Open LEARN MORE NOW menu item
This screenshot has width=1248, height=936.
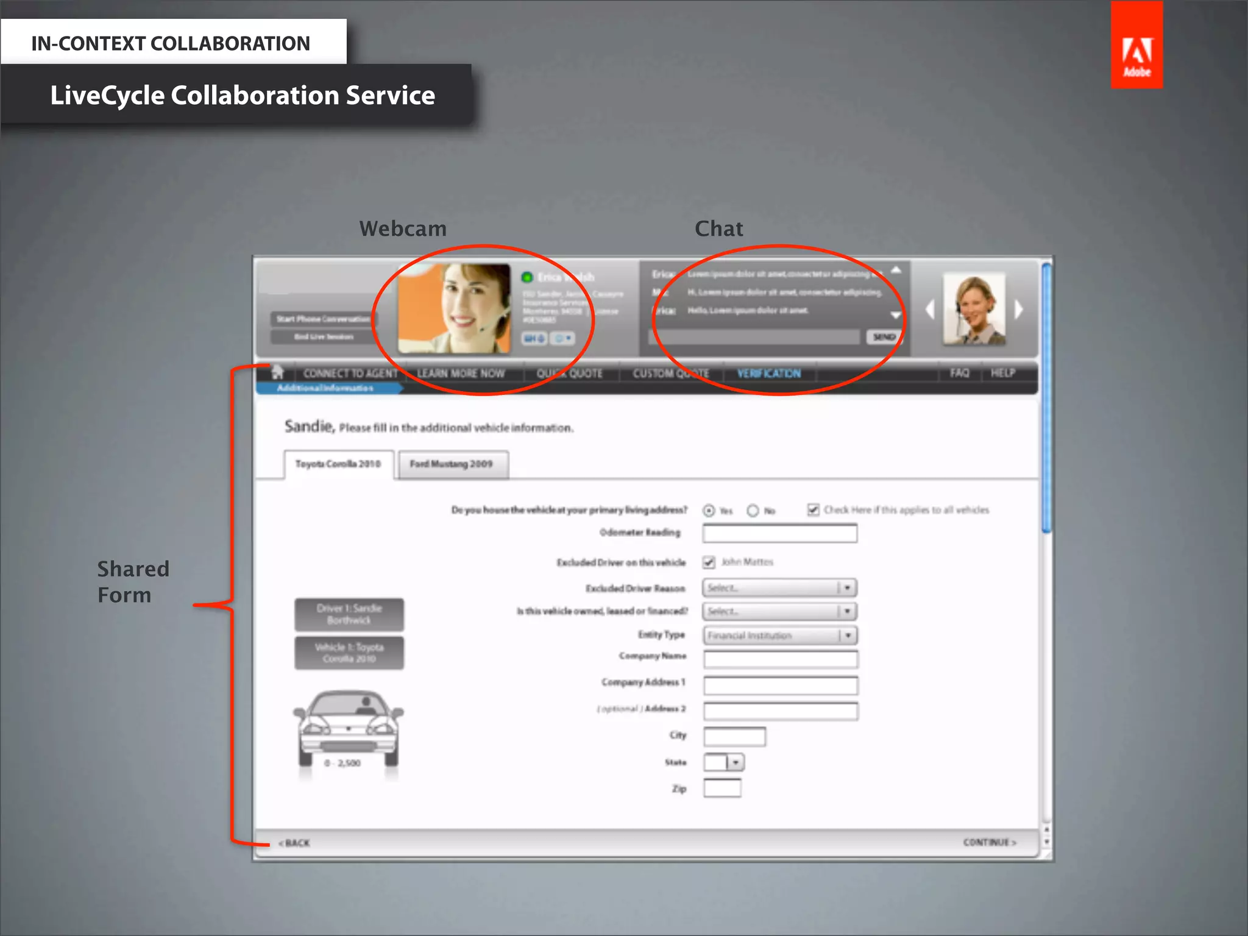tap(461, 373)
